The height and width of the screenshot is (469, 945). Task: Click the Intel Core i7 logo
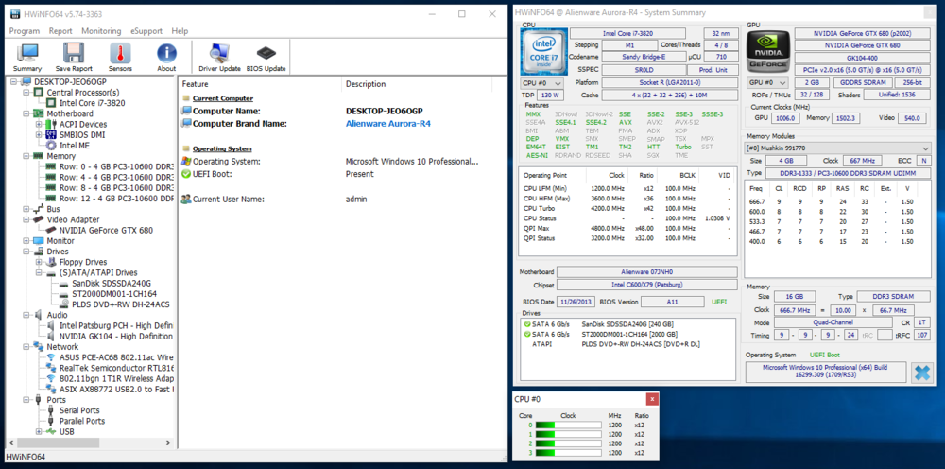tap(543, 51)
